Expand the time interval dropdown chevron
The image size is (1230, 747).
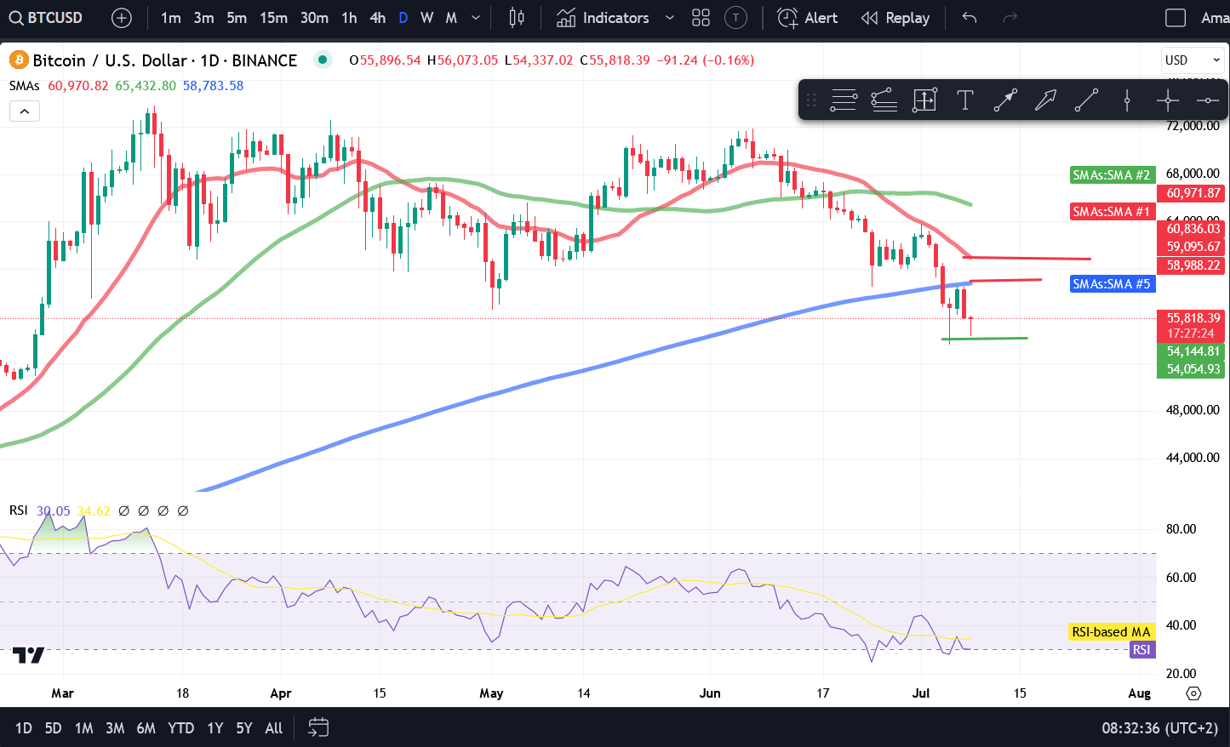476,18
